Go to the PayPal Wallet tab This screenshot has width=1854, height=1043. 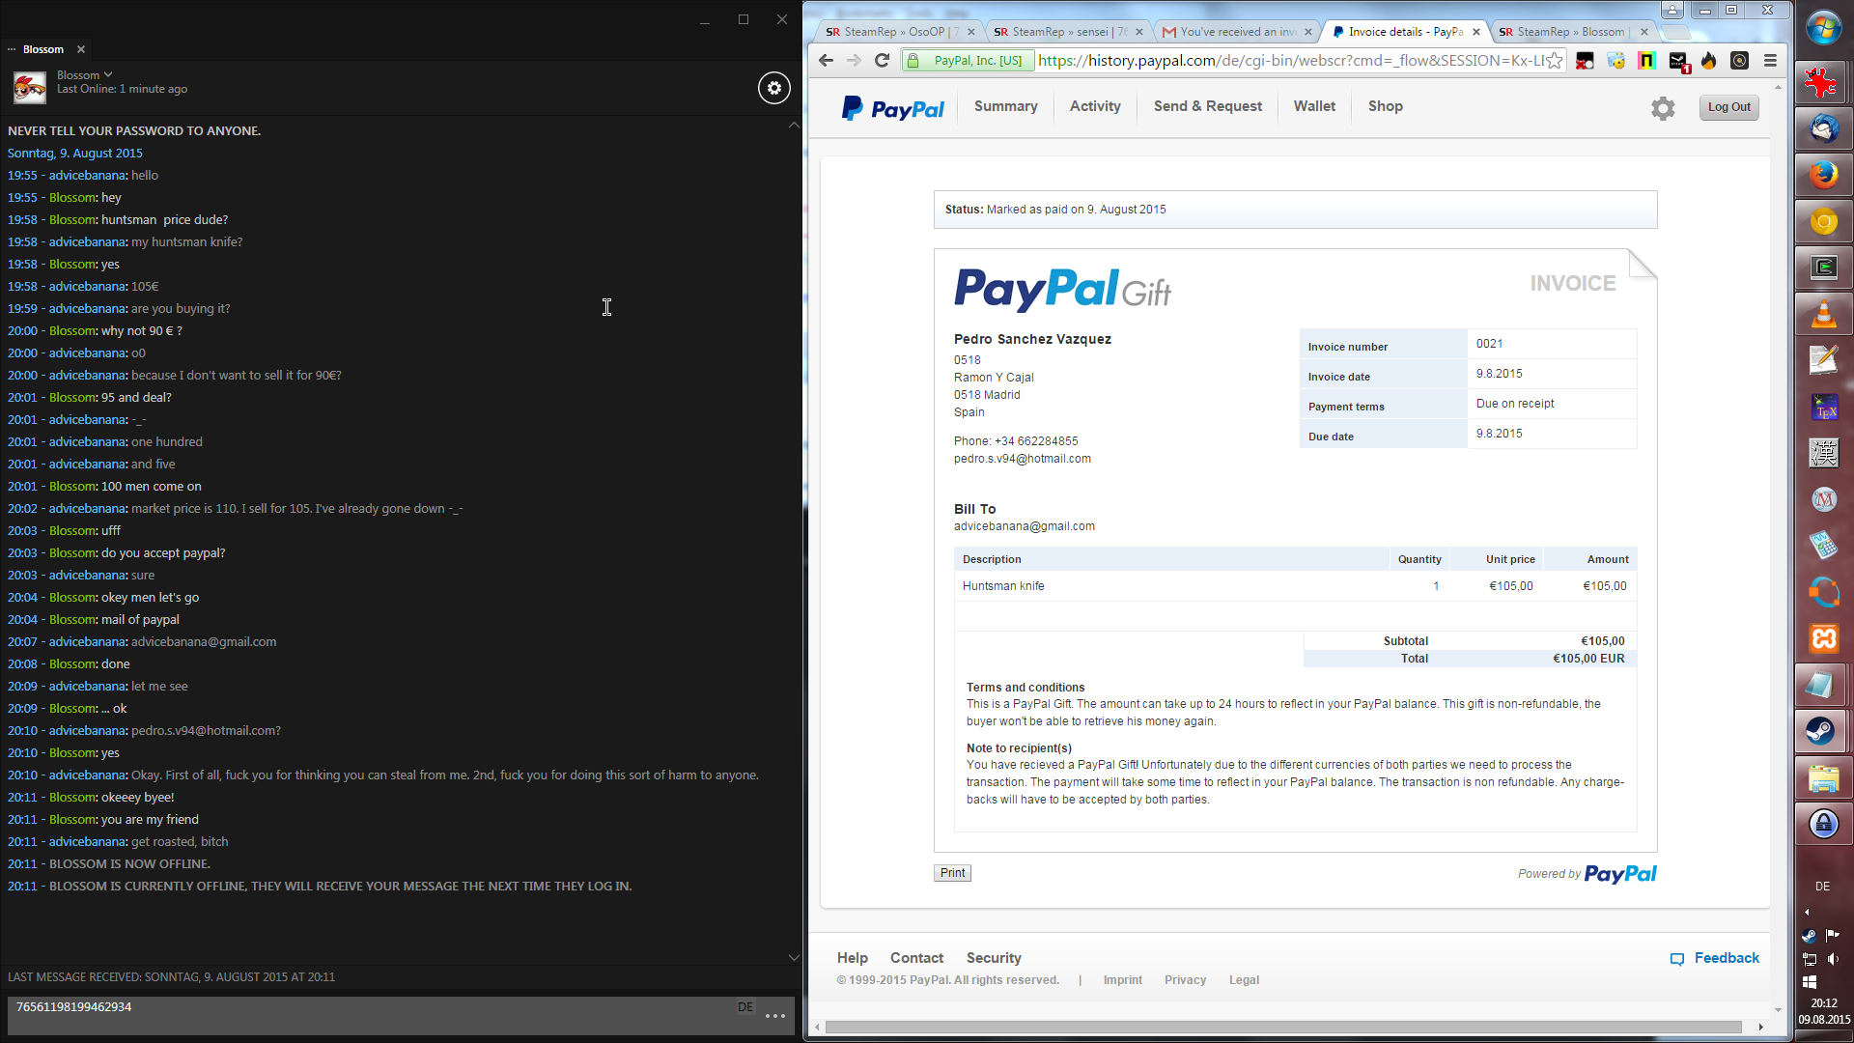coord(1314,106)
